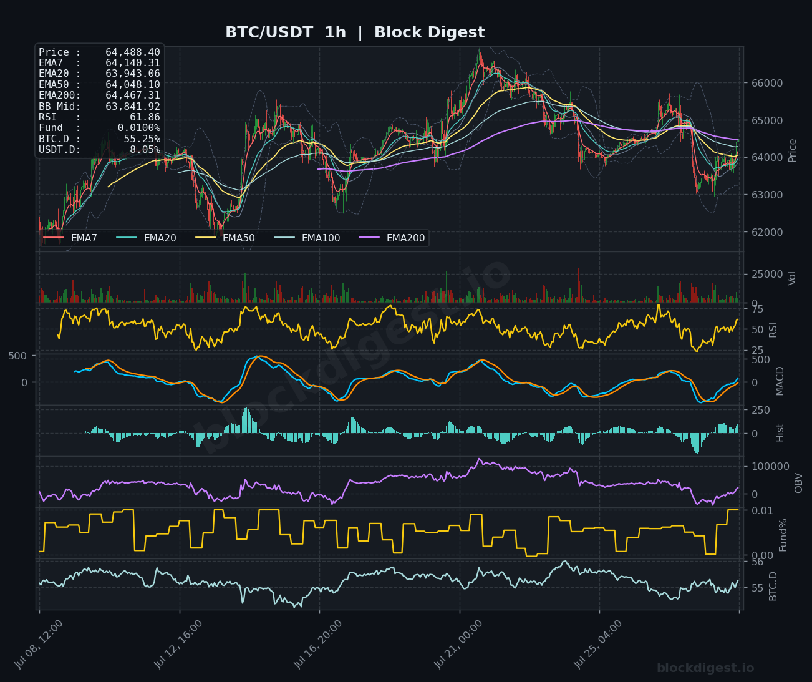The width and height of the screenshot is (812, 682).
Task: Click the 25 tick on RSI axis
Action: tap(757, 351)
